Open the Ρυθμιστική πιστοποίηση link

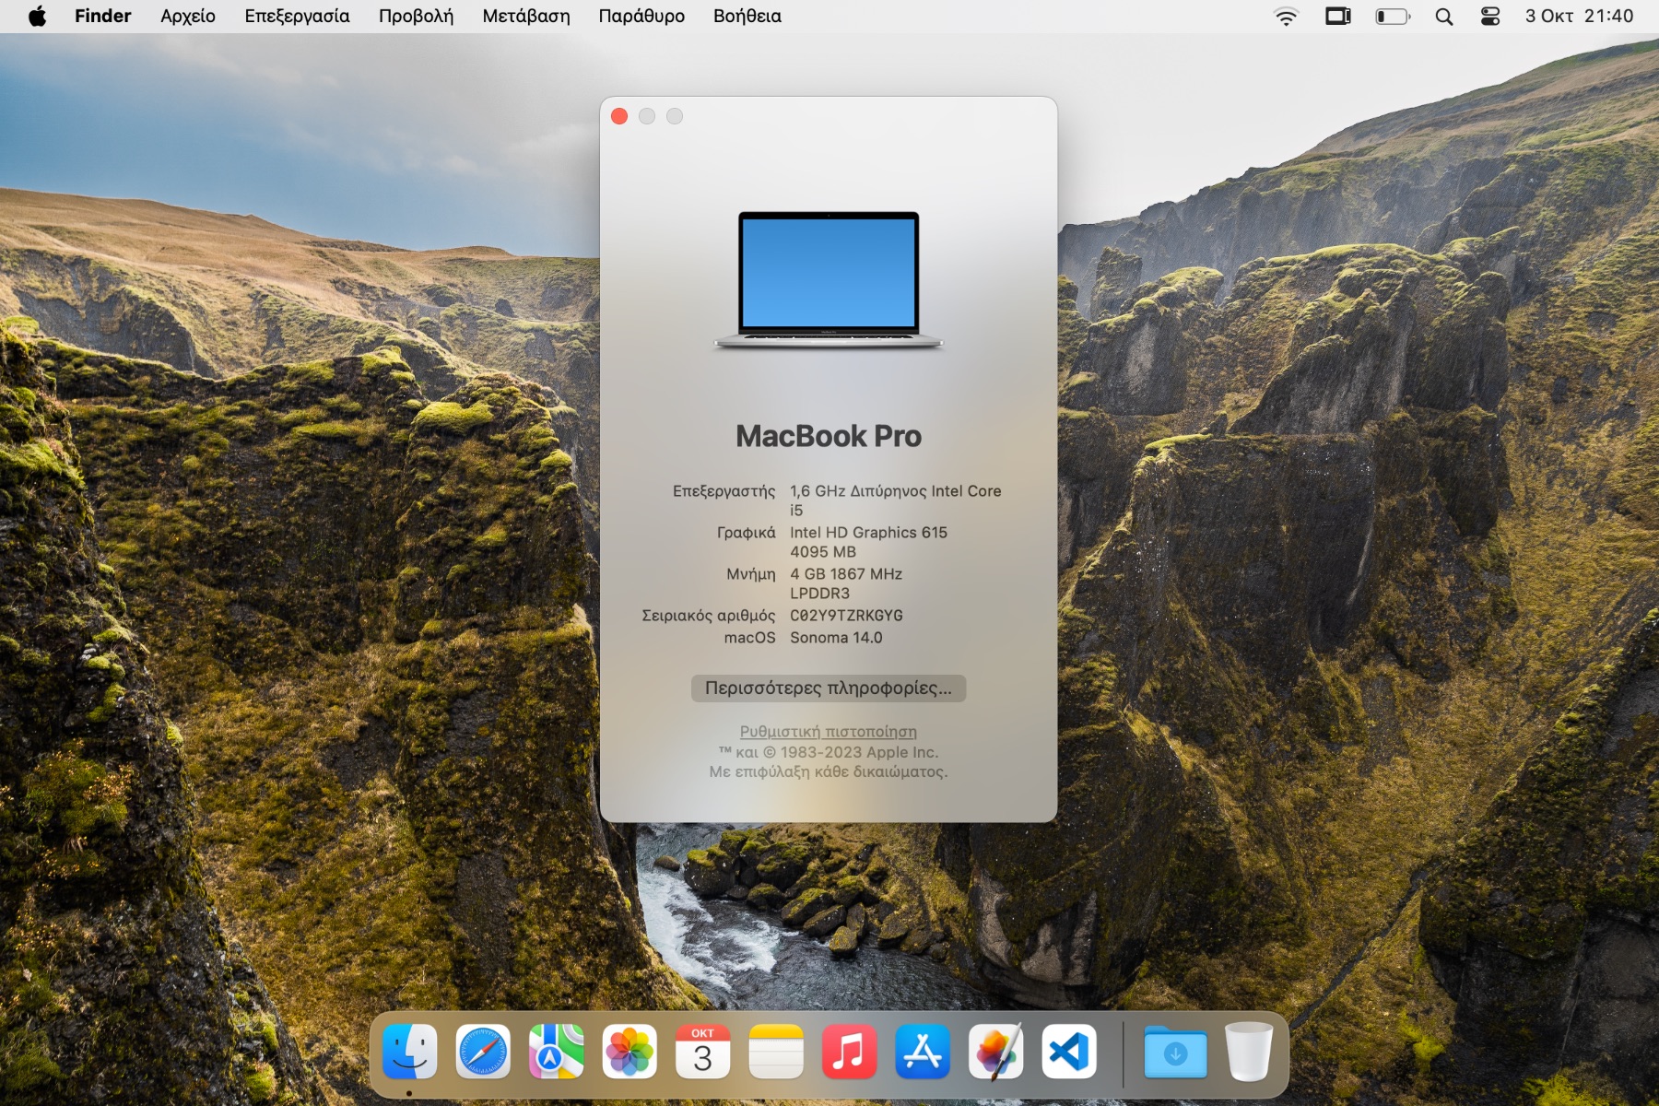829,731
